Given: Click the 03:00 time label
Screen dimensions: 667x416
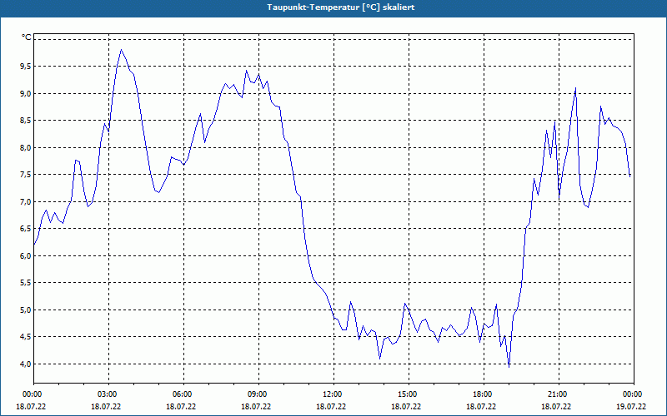Looking at the screenshot, I should (x=109, y=394).
